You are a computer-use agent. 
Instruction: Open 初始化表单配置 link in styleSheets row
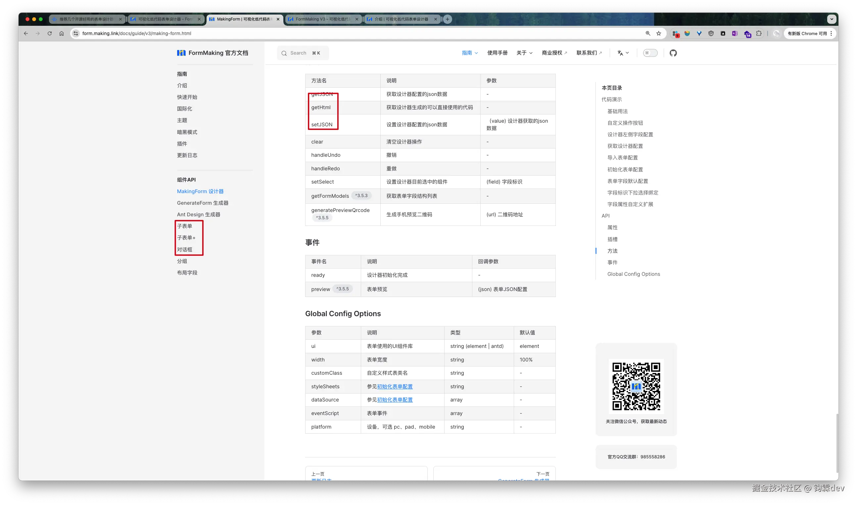click(x=395, y=386)
